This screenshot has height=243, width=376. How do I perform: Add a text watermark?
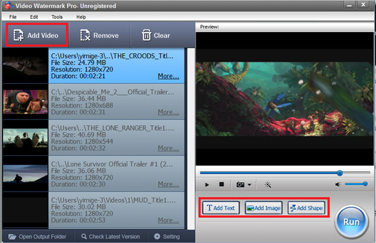tap(221, 208)
